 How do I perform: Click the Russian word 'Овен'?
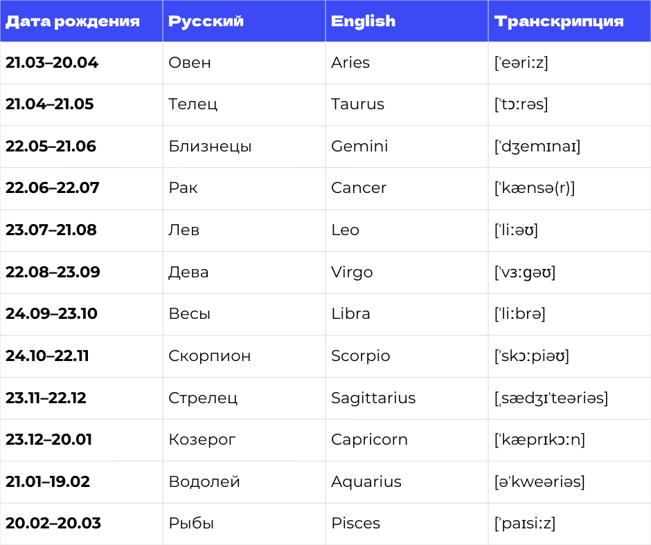[190, 63]
